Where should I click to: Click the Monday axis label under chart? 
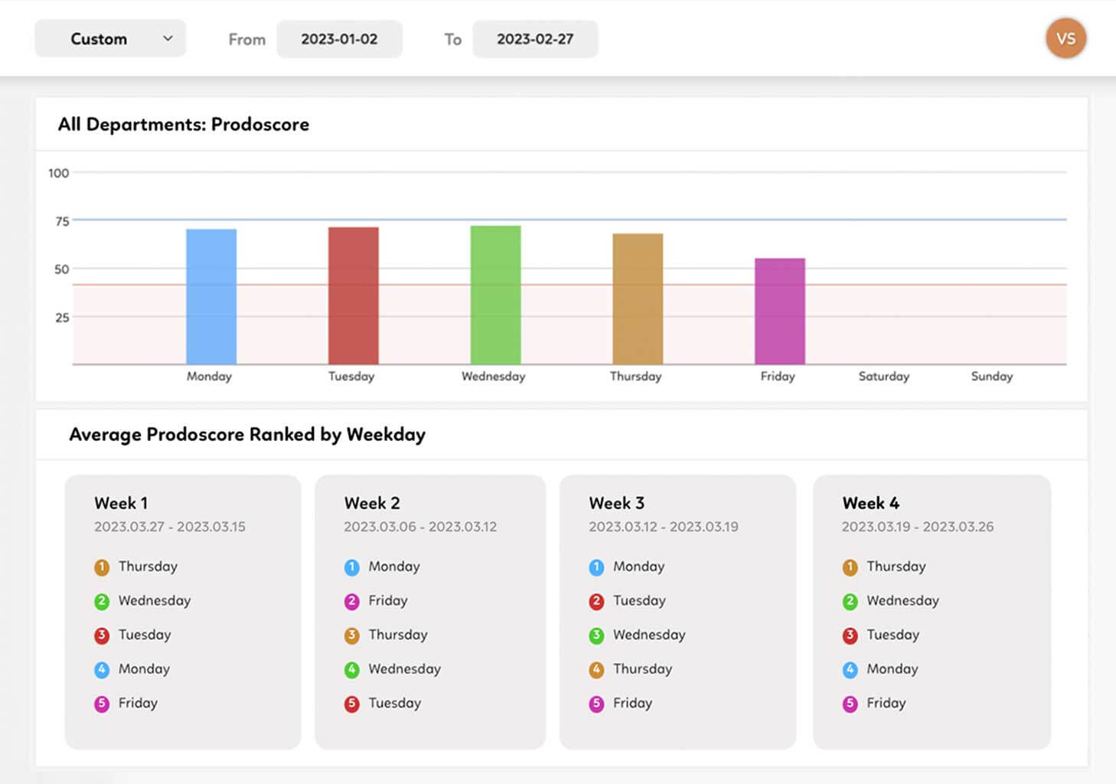point(209,376)
